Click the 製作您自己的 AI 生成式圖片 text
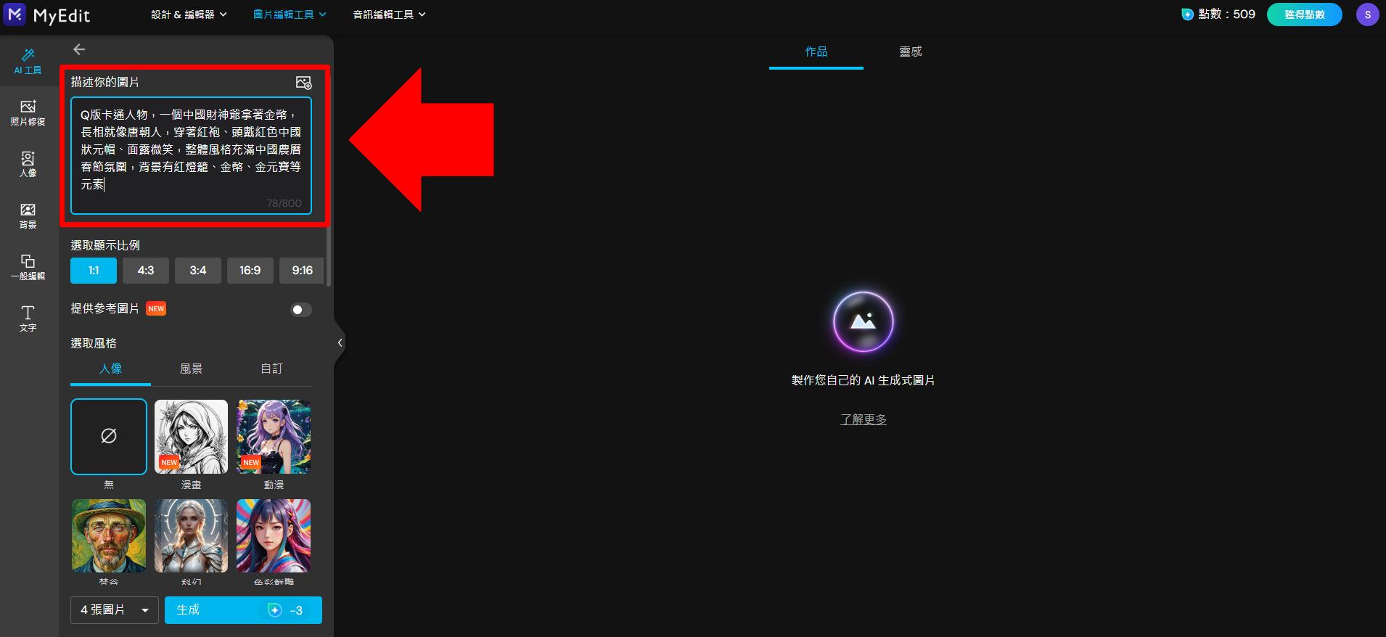This screenshot has height=637, width=1386. pyautogui.click(x=863, y=380)
